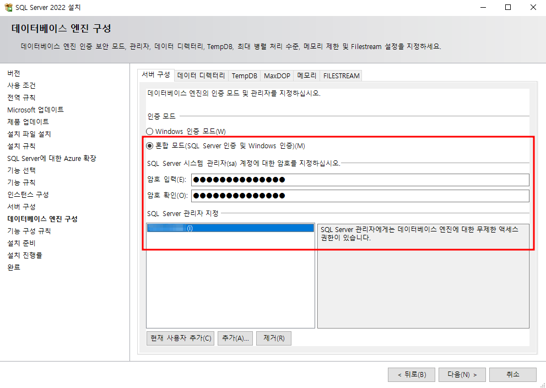Switch to the 서버 구성 tab
The image size is (546, 388).
(156, 74)
